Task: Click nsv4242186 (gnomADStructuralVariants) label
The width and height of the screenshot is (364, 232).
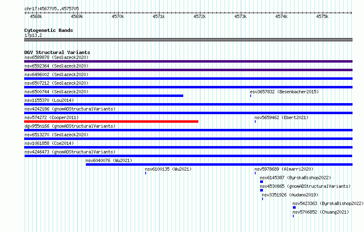Action: [x=70, y=109]
